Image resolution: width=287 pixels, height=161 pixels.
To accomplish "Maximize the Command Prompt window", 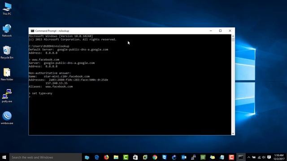I will (220, 31).
